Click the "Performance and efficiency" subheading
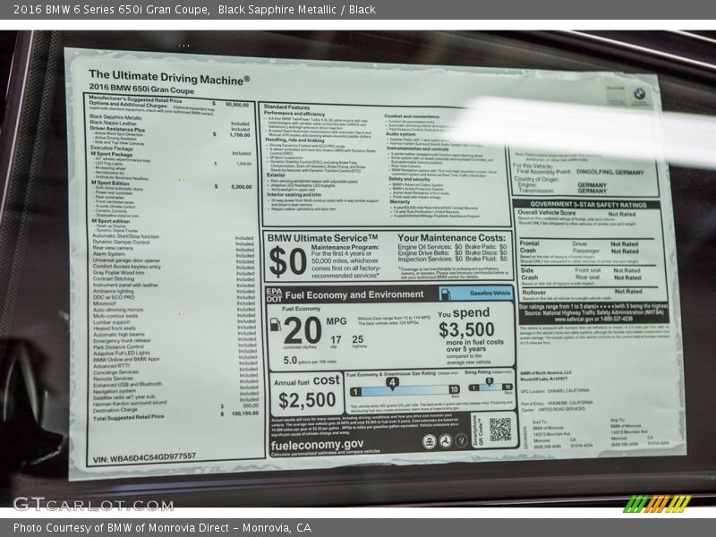This screenshot has width=716, height=537. tap(294, 114)
